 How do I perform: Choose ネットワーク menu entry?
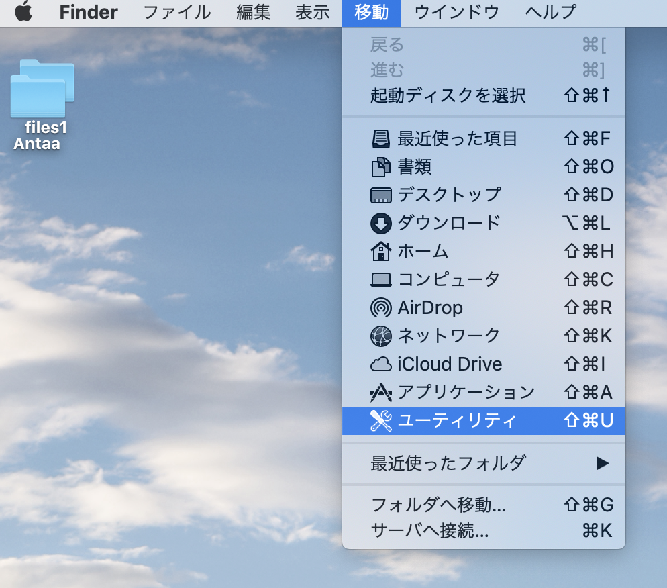484,336
